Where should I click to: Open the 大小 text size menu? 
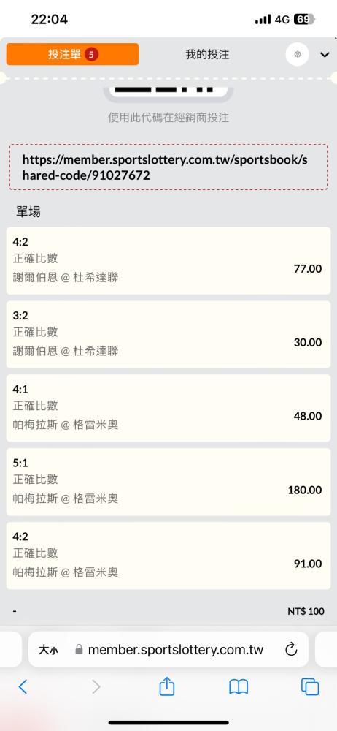pyautogui.click(x=48, y=649)
